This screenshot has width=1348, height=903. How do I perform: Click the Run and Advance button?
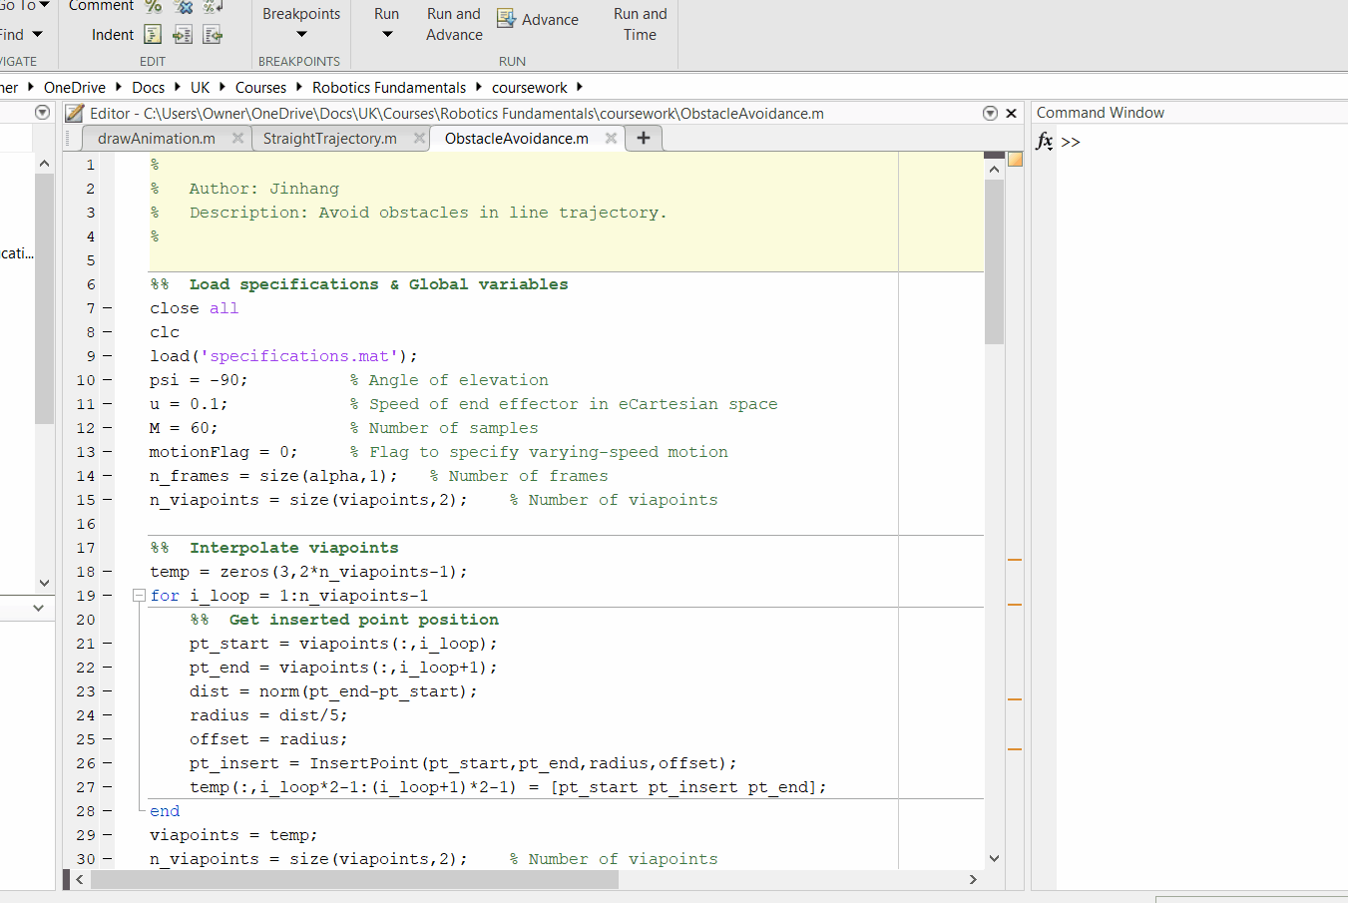coord(454,24)
